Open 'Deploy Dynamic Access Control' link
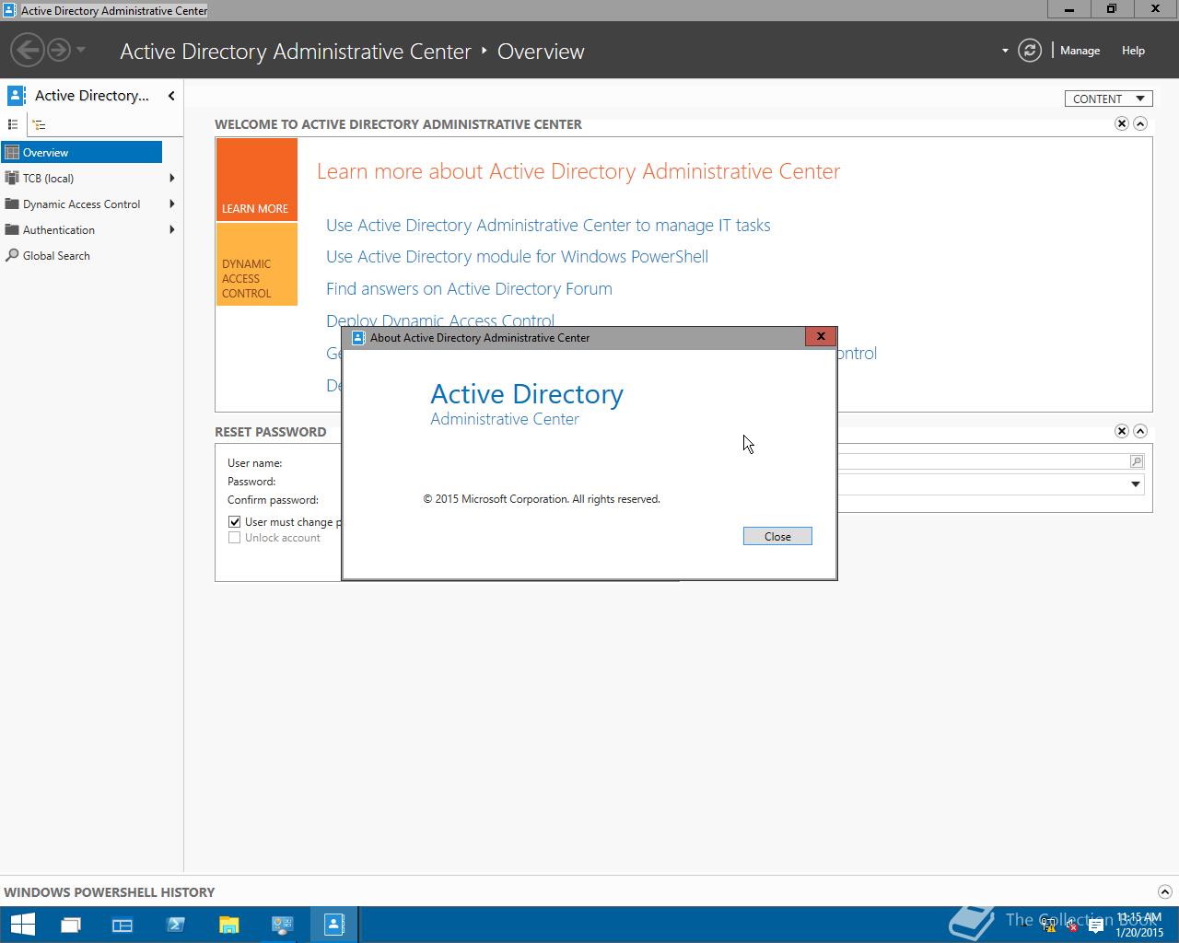 [440, 320]
